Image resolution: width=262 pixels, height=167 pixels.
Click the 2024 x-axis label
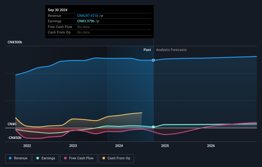click(x=119, y=146)
